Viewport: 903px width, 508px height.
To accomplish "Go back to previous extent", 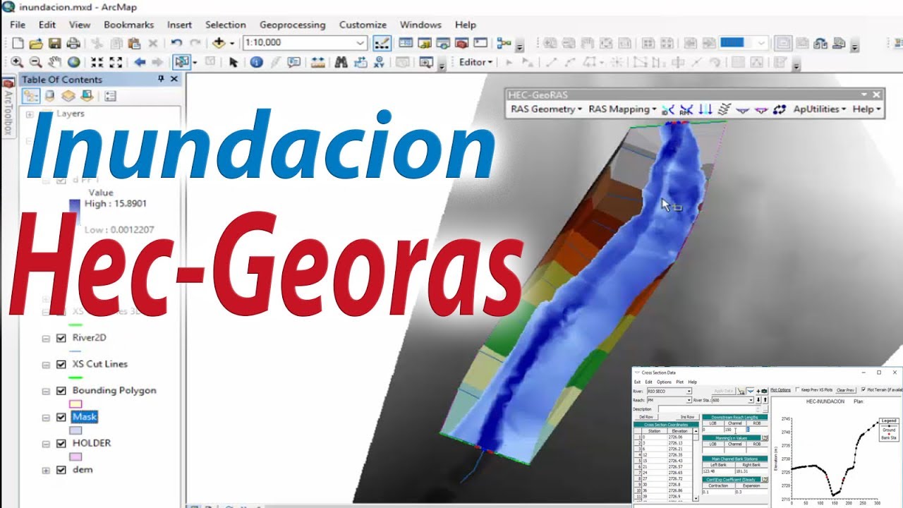I will pos(140,62).
